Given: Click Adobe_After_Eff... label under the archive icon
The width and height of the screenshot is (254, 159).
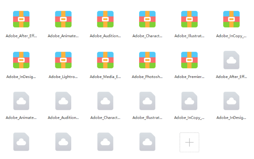Looking at the screenshot, I should pyautogui.click(x=21, y=36).
